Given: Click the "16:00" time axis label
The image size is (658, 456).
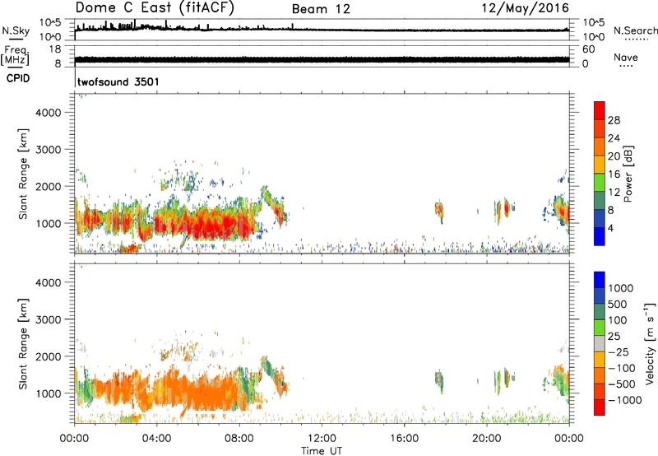Looking at the screenshot, I should pos(404,439).
